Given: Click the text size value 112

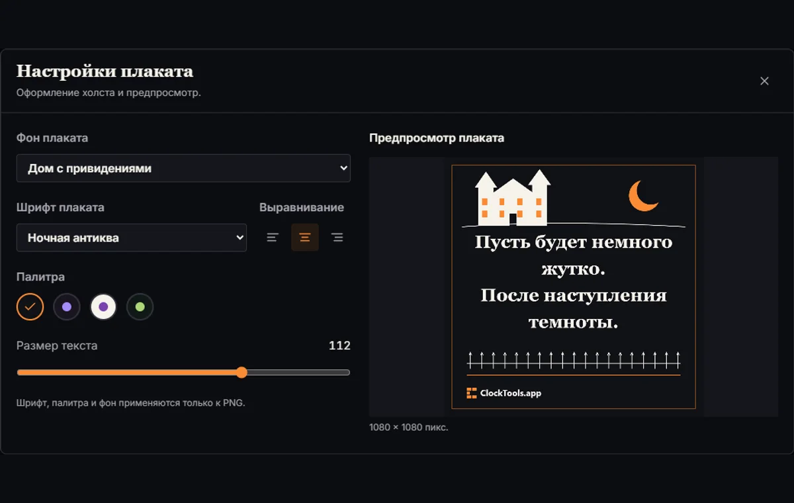Looking at the screenshot, I should [x=339, y=345].
